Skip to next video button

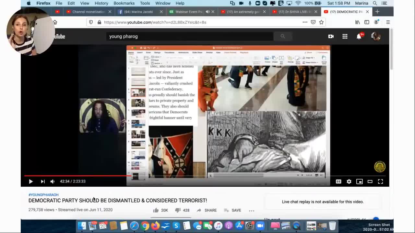pyautogui.click(x=42, y=182)
